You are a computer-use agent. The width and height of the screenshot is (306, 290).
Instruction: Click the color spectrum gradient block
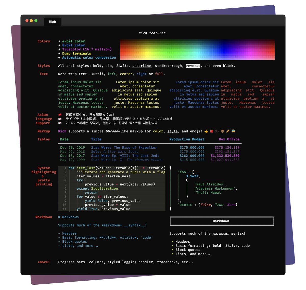coord(197,49)
